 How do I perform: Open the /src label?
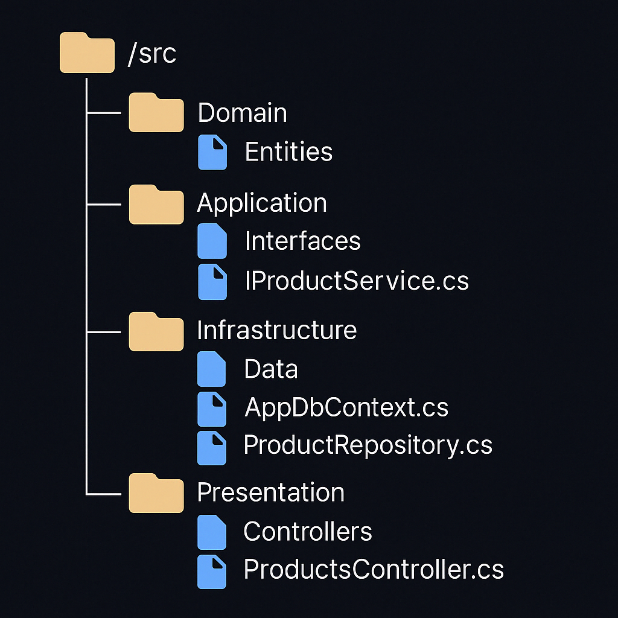point(152,53)
